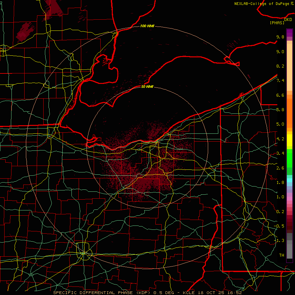
Task: Click the (KDP) product abbreviation in the caption
Action: [143, 293]
